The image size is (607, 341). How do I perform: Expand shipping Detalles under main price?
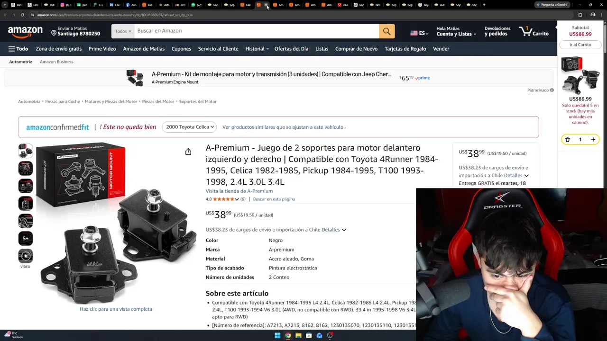334,230
